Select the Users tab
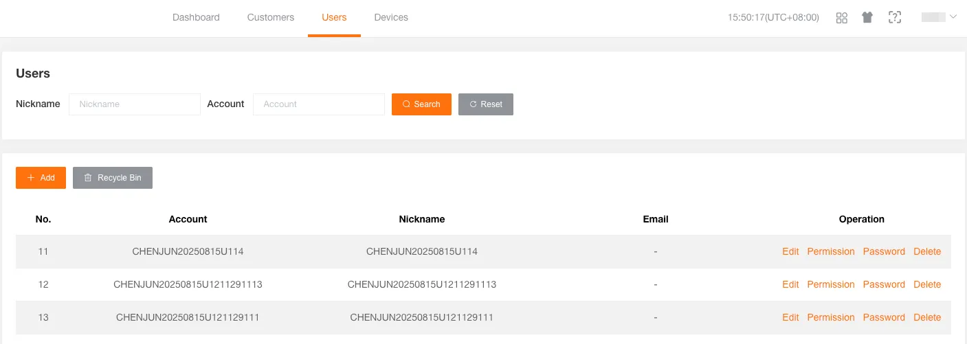The height and width of the screenshot is (344, 967). pos(334,18)
